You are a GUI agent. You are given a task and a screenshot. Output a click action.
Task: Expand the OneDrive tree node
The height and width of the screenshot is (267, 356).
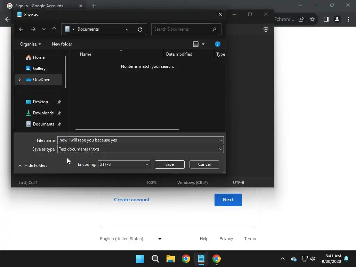click(x=19, y=80)
